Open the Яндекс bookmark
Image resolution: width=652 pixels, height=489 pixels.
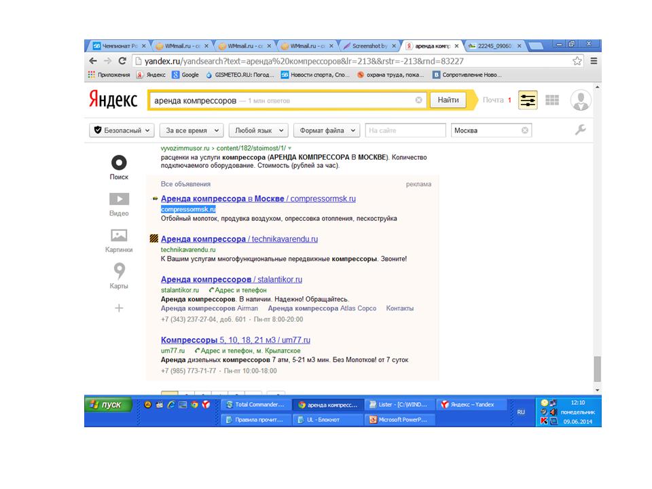[151, 75]
